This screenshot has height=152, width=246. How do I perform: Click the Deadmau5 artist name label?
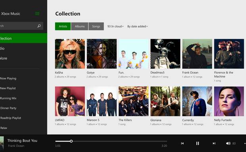point(158,73)
